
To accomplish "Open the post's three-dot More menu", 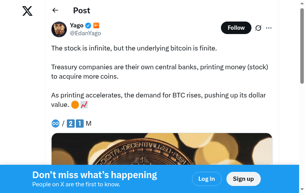I will [269, 28].
